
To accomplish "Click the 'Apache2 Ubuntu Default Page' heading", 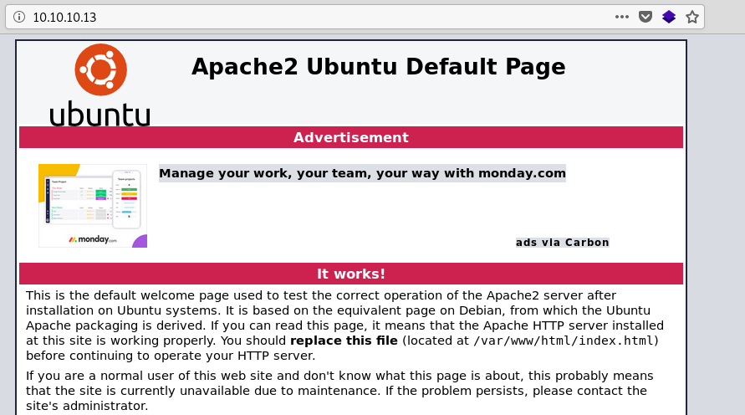I will (378, 67).
